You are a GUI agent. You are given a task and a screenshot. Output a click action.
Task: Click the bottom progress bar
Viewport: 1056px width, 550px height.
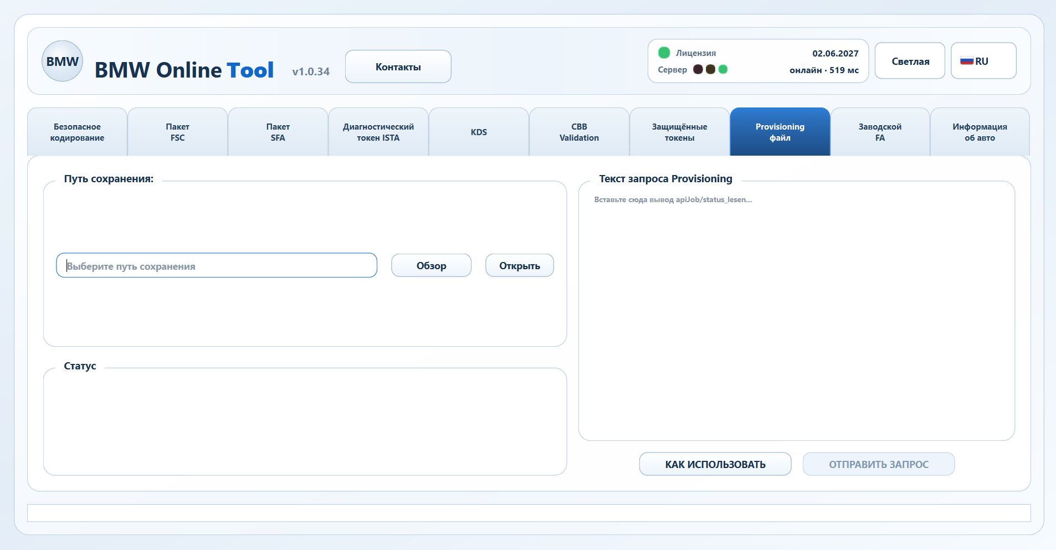(529, 513)
